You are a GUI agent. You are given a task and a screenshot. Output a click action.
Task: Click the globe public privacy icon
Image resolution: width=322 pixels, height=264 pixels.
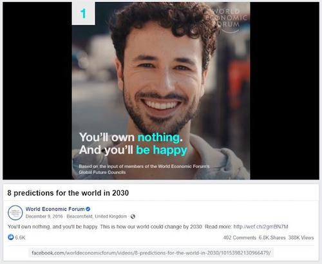(133, 216)
